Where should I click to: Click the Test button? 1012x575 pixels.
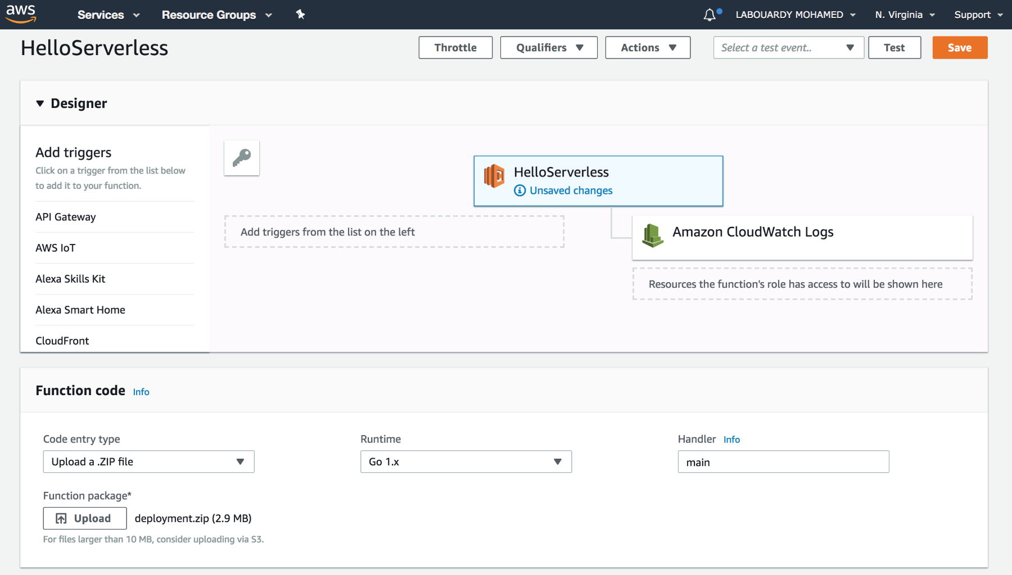point(894,48)
